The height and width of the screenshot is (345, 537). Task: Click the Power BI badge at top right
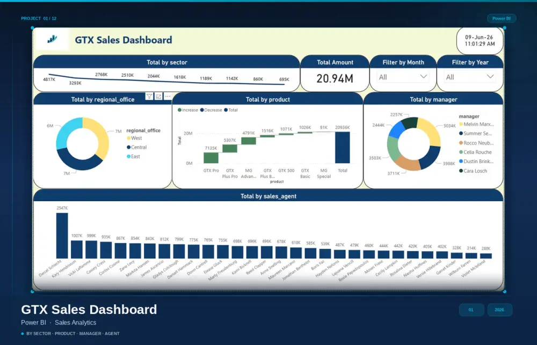502,18
